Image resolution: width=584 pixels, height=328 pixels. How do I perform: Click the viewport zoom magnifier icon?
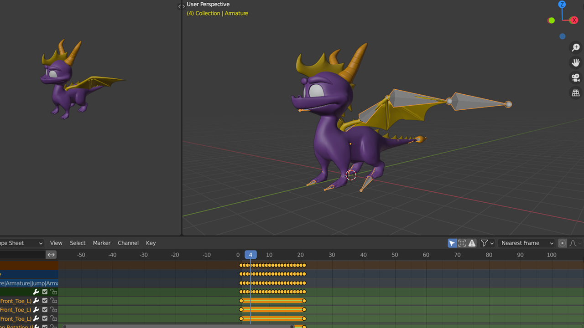pos(576,47)
